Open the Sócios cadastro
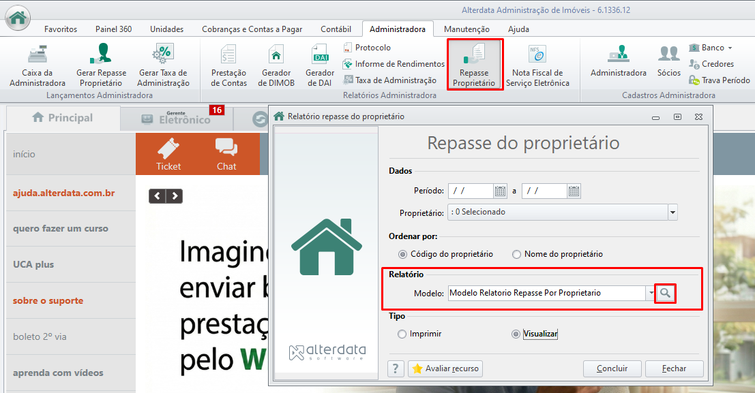The image size is (755, 393). pos(669,61)
